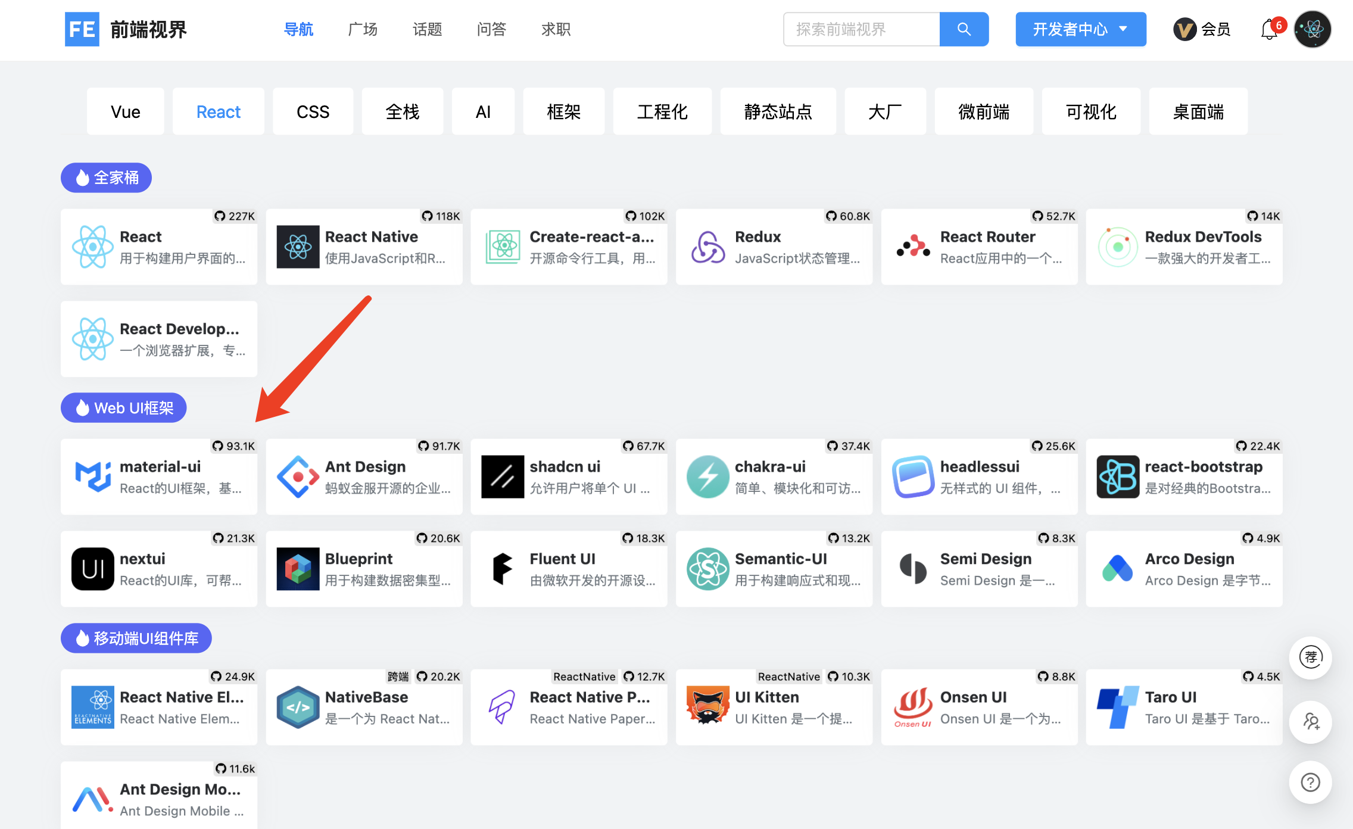
Task: Click the shadcn ui slash logo
Action: click(503, 477)
